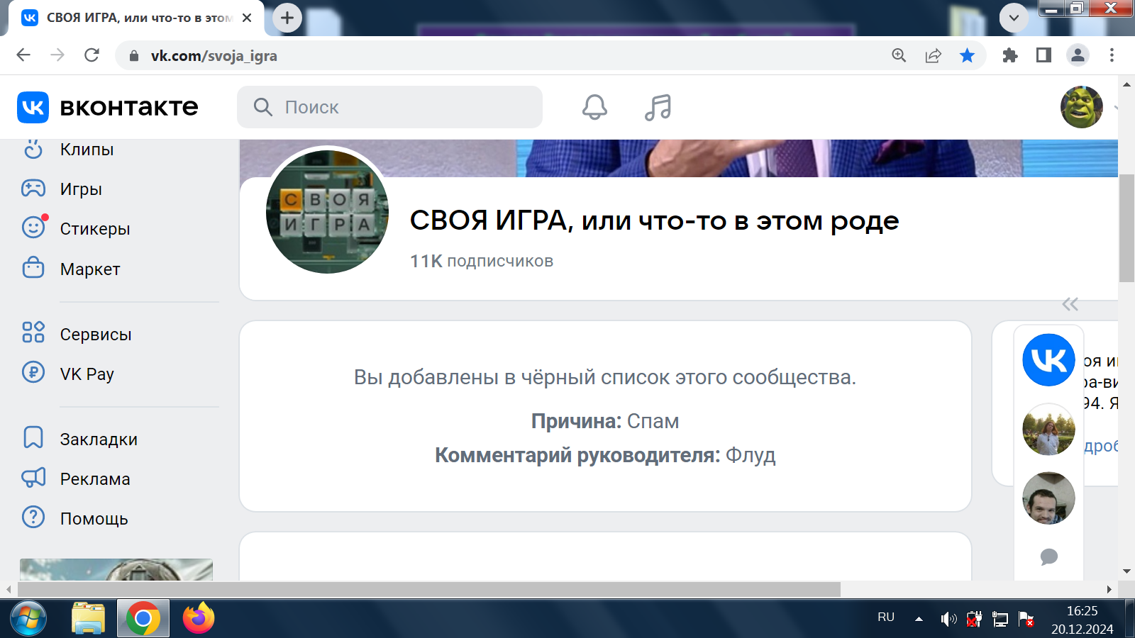This screenshot has width=1135, height=638.
Task: Click the volume speaker tray icon
Action: pyautogui.click(x=948, y=620)
